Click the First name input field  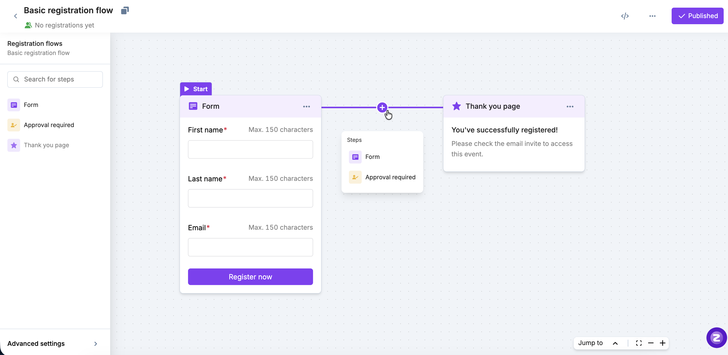[250, 149]
